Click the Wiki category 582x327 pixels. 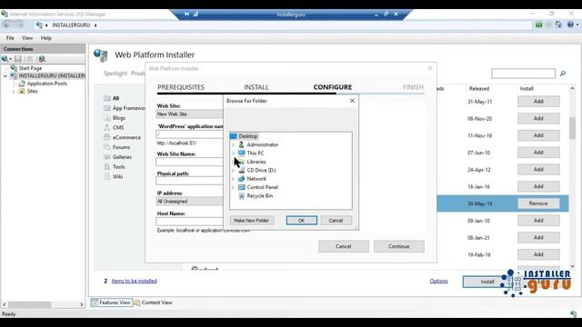117,176
